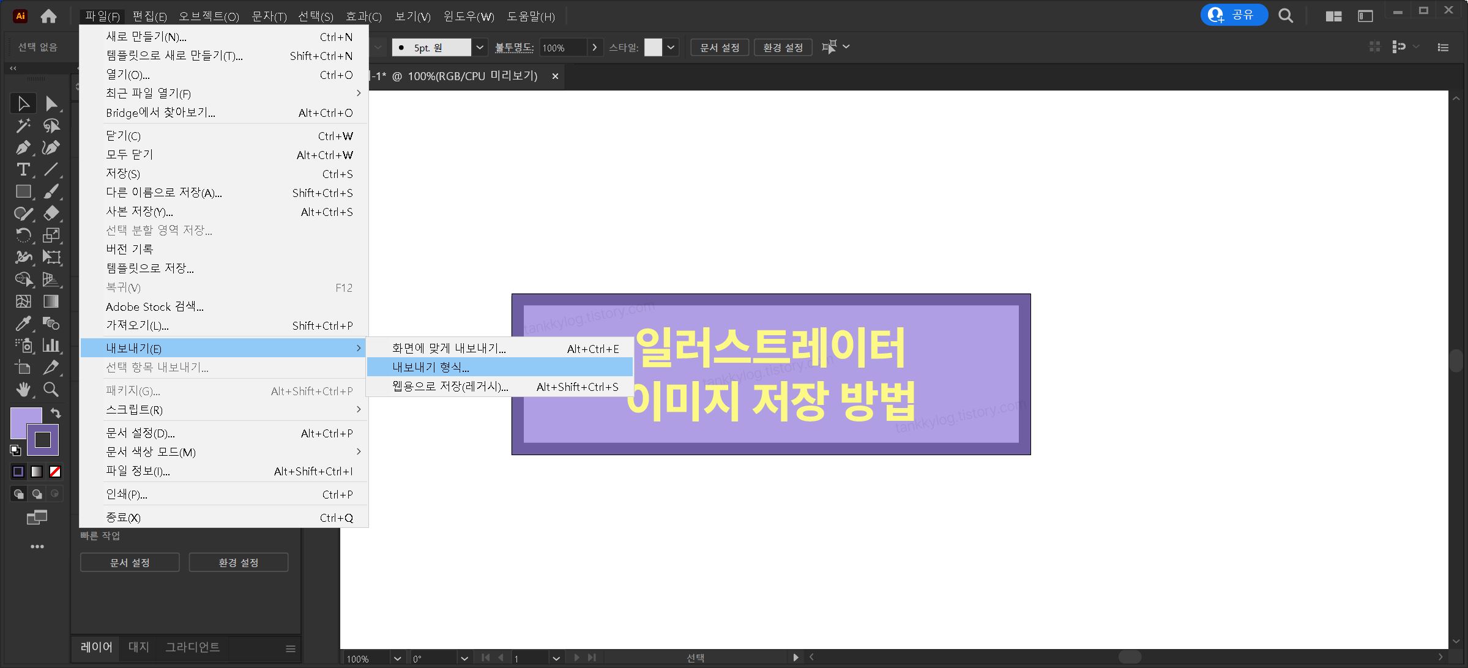Select the Slice tool
The height and width of the screenshot is (668, 1468).
(x=51, y=368)
